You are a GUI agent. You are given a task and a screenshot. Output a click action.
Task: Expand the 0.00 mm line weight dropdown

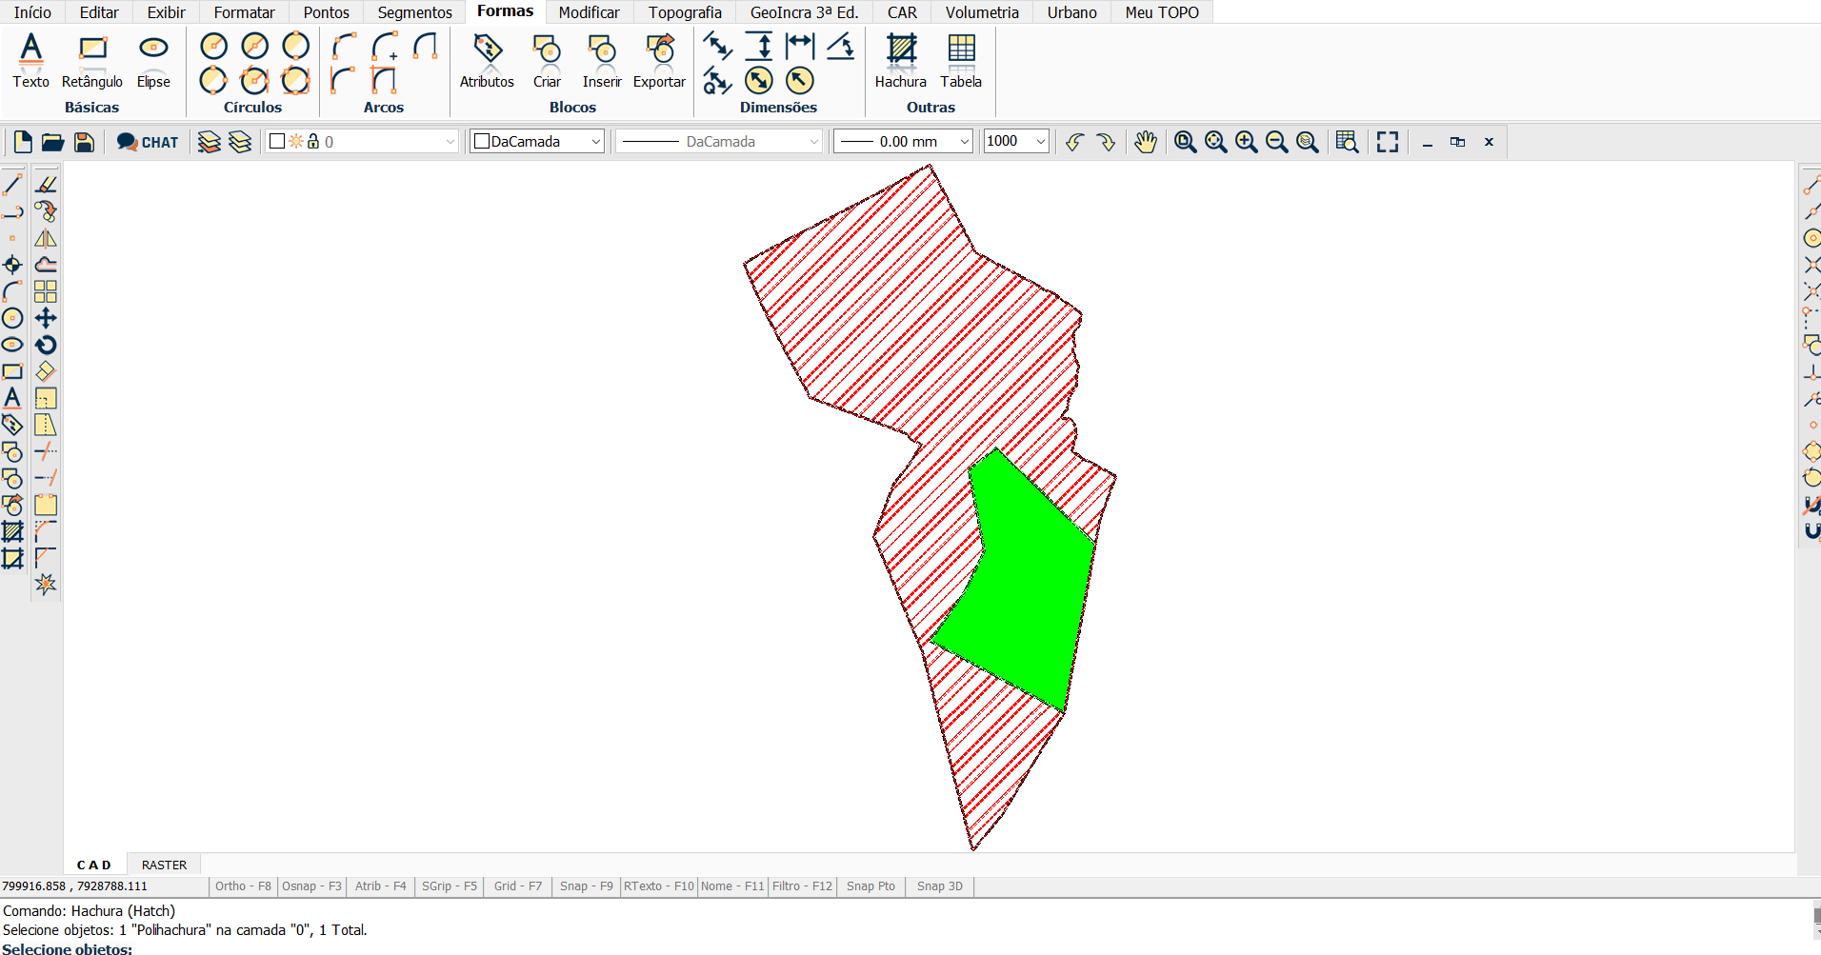pos(964,142)
